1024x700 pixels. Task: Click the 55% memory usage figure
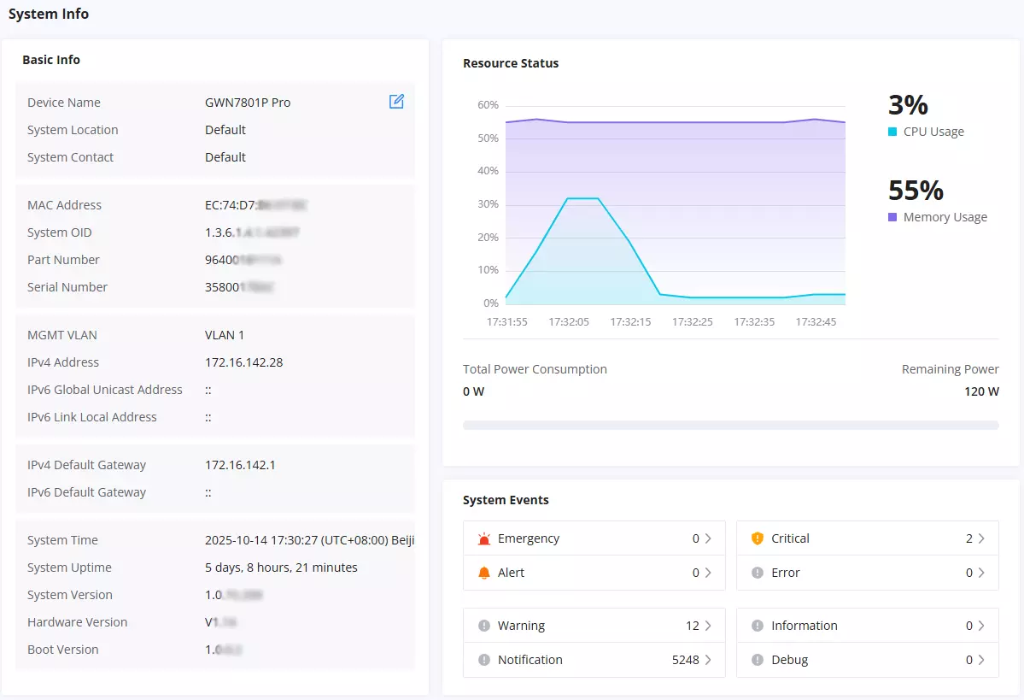pyautogui.click(x=916, y=191)
